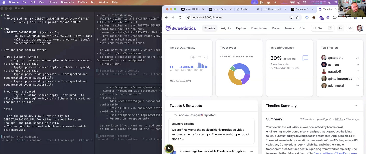Open the Profiles menu
The width and height of the screenshot is (366, 154).
coord(82,2)
